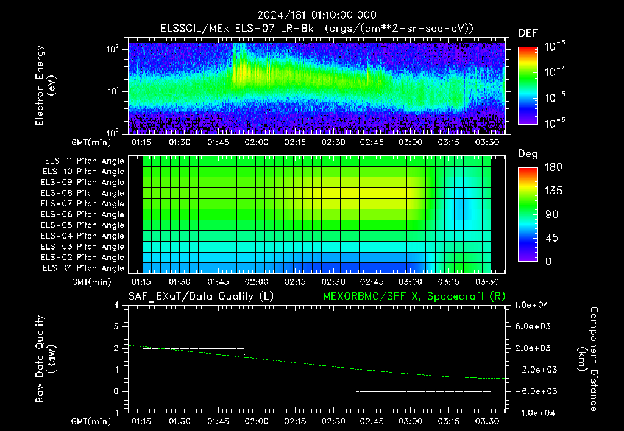Click the data quality line segment at level 0
This screenshot has width=624, height=431.
coord(424,391)
